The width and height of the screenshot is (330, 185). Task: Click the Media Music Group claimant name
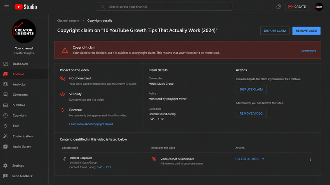[161, 83]
